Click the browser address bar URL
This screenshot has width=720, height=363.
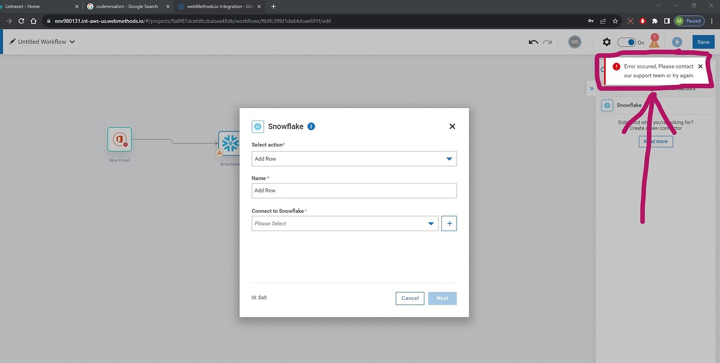pos(193,21)
